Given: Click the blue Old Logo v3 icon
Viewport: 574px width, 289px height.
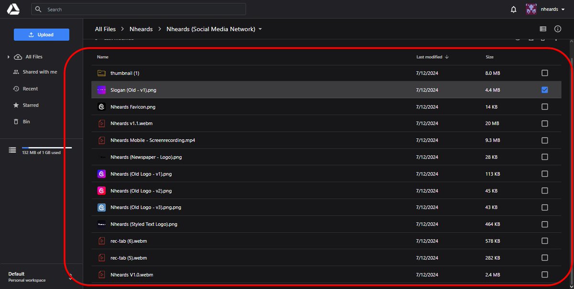Looking at the screenshot, I should [101, 207].
